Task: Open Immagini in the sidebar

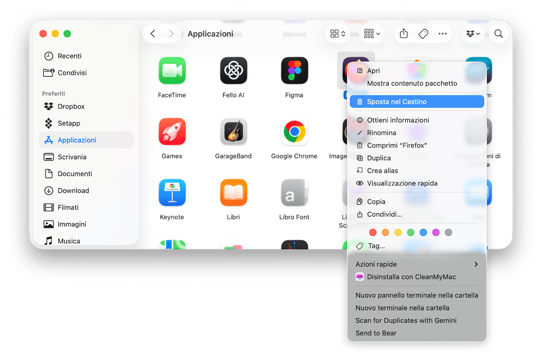Action: pos(86,224)
